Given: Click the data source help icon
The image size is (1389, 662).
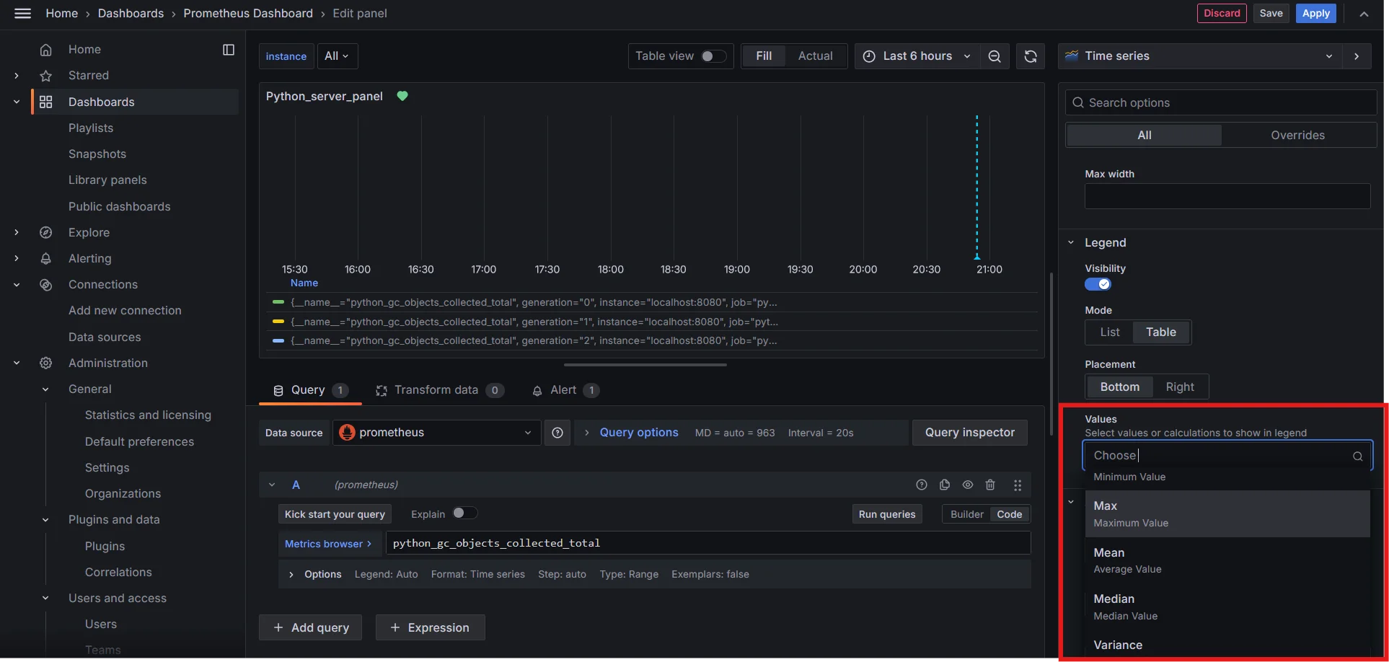Looking at the screenshot, I should 557,433.
